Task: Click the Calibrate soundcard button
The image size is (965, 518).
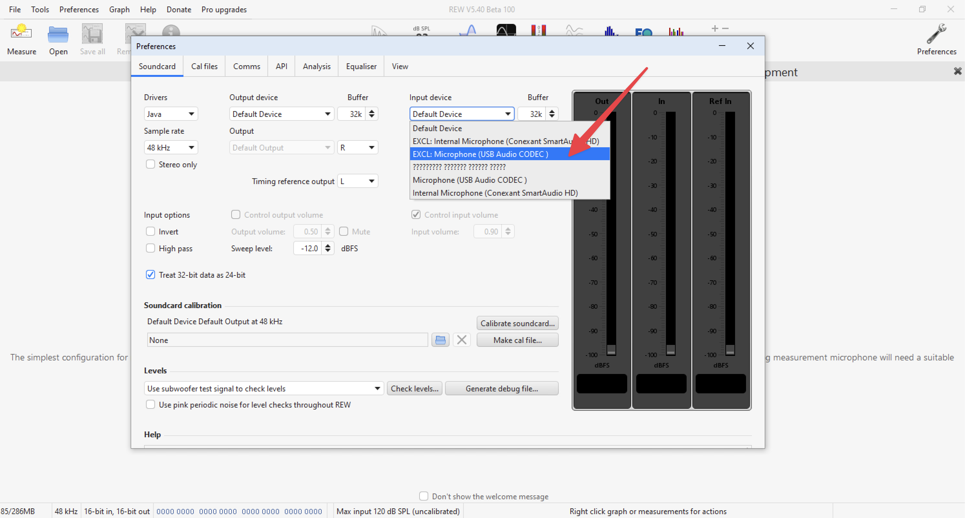Action: (x=517, y=323)
